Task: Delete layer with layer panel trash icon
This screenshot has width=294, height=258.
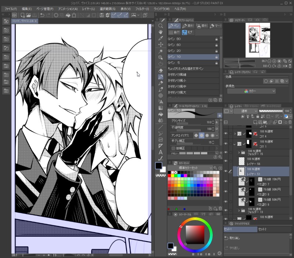Action: tap(290, 122)
